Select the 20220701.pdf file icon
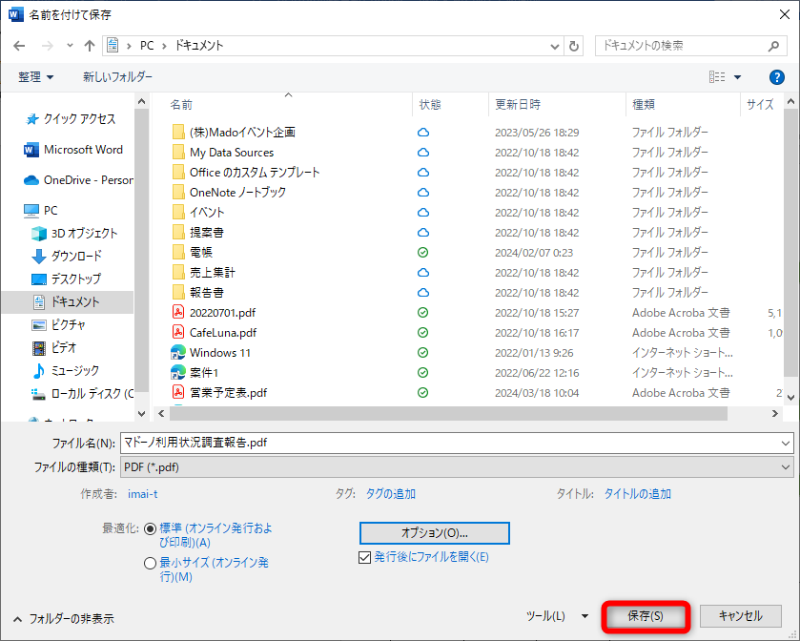The height and width of the screenshot is (641, 800). click(178, 312)
